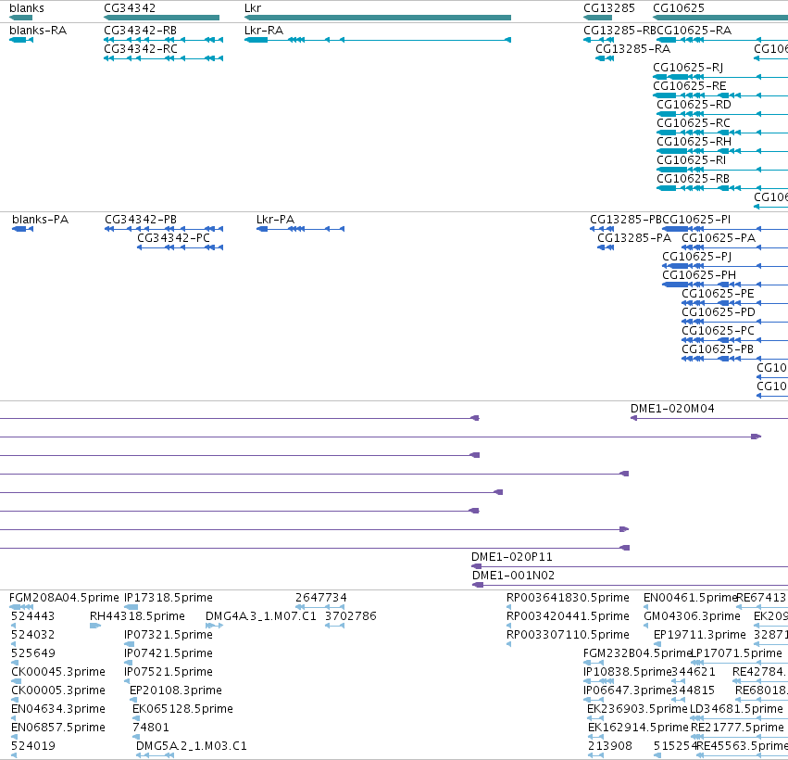The height and width of the screenshot is (760, 788).
Task: Click the IP07421.5prime EST label
Action: click(x=169, y=653)
